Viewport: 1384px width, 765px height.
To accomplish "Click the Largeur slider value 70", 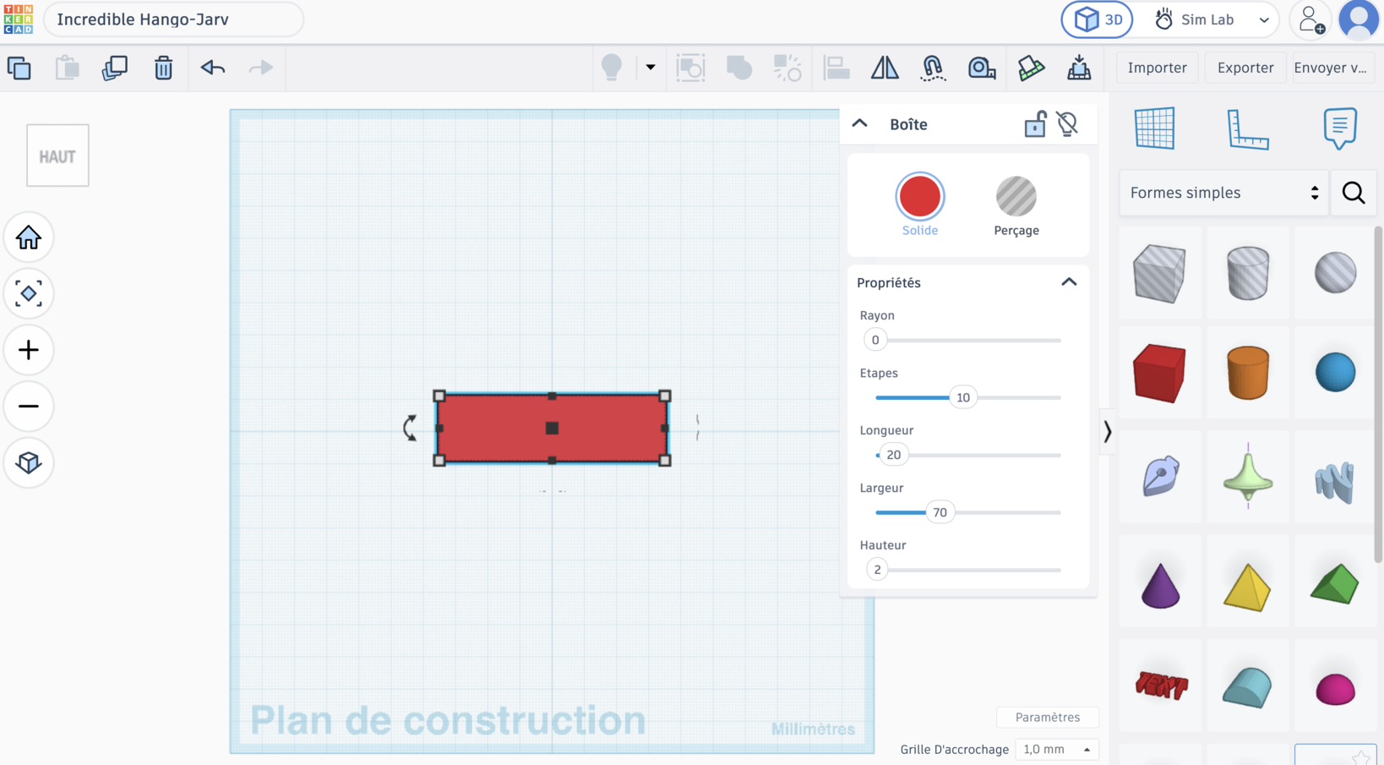I will coord(940,512).
